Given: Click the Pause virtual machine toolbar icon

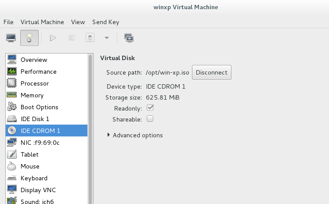Looking at the screenshot, I should click(x=71, y=38).
